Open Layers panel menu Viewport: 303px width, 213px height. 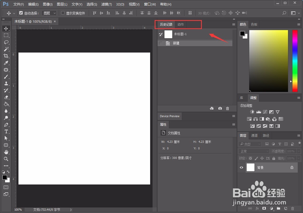click(299, 135)
